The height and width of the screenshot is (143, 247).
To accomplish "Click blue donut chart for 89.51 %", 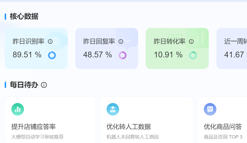I will 52,55.
